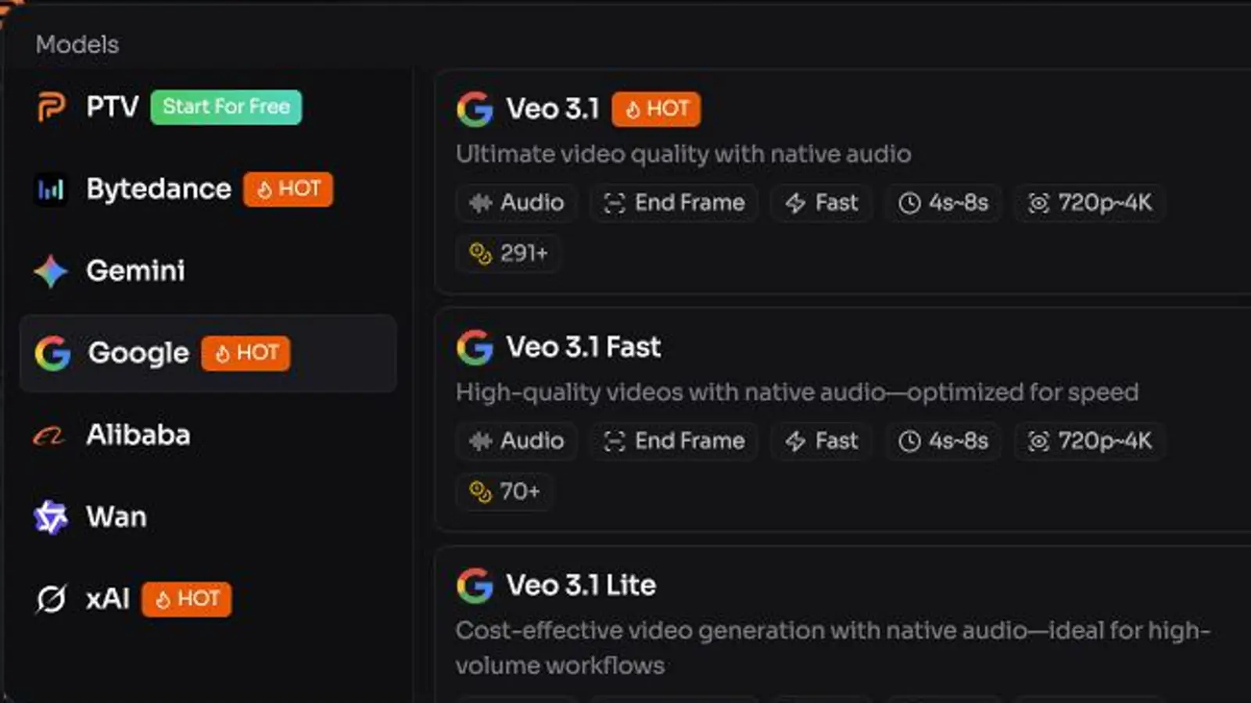Choose the Veo 3.1 HOT model title

point(552,109)
